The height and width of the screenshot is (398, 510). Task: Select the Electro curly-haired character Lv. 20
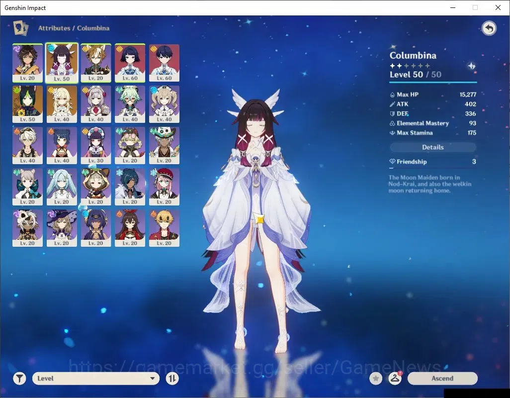coord(28,63)
